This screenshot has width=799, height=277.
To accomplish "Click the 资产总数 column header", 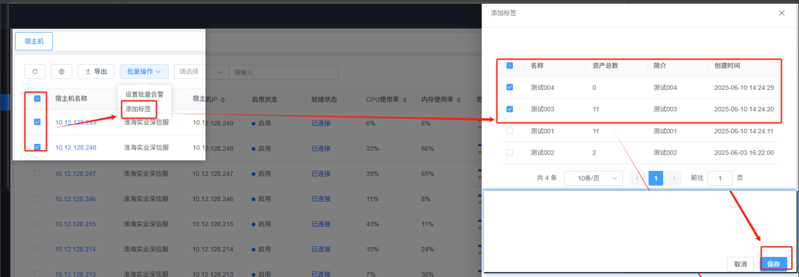I will pyautogui.click(x=605, y=65).
